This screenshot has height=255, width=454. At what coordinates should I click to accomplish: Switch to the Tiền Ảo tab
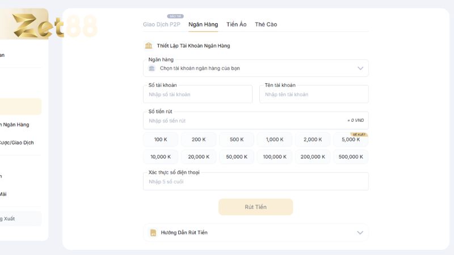(x=236, y=24)
